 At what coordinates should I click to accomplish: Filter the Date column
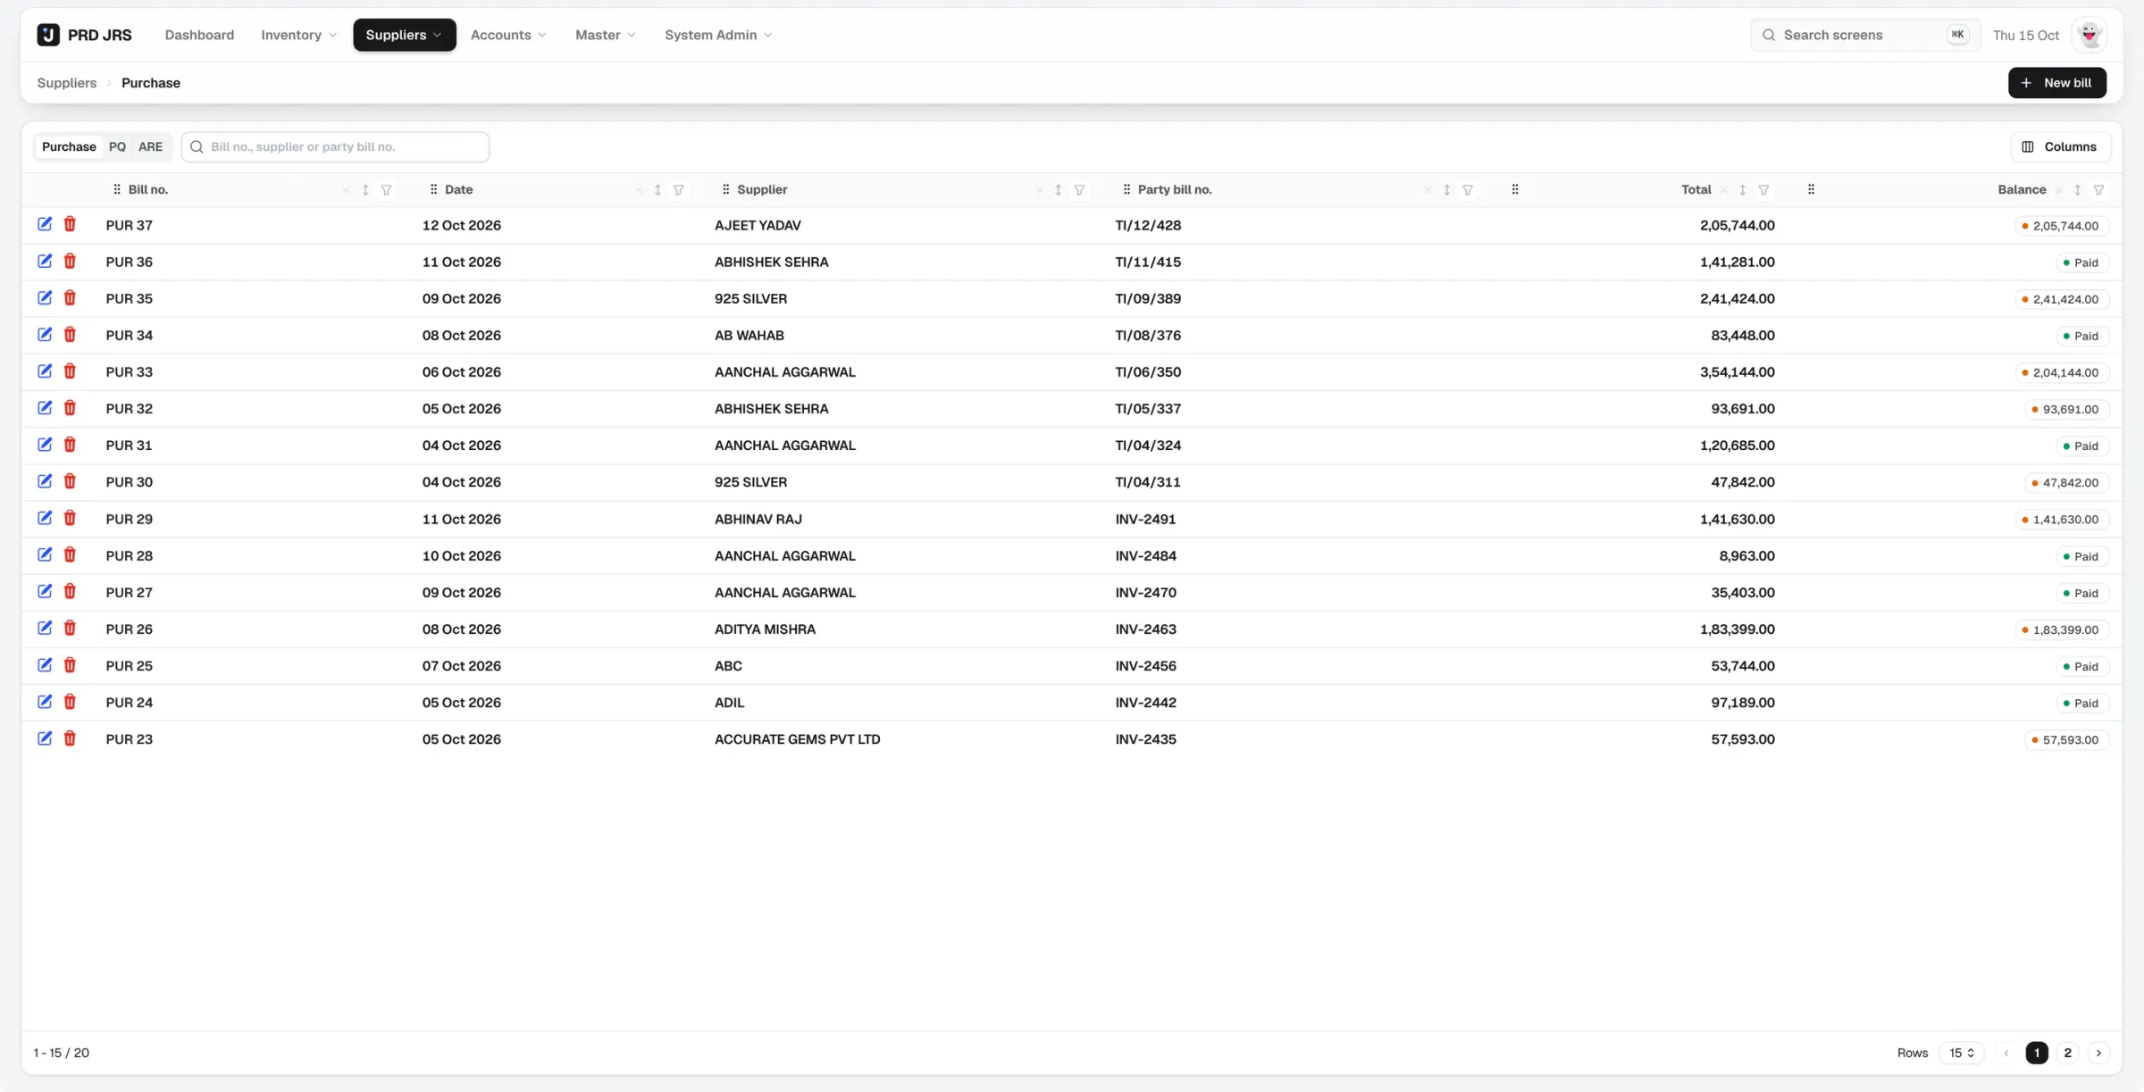679,190
